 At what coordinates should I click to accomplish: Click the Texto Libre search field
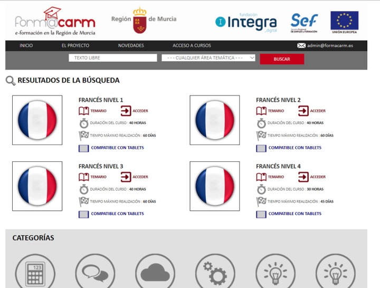pyautogui.click(x=112, y=58)
